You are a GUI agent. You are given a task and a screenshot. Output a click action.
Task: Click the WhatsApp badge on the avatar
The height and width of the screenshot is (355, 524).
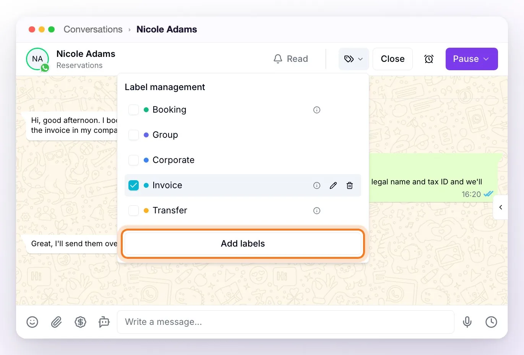coord(45,68)
